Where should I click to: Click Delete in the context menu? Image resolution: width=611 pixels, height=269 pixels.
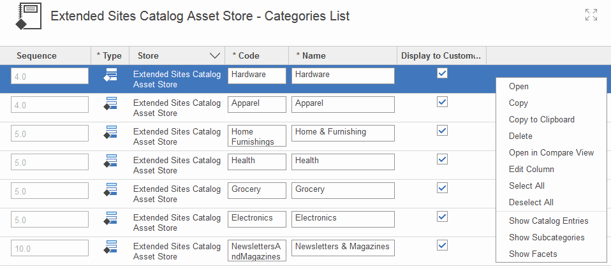pos(520,136)
